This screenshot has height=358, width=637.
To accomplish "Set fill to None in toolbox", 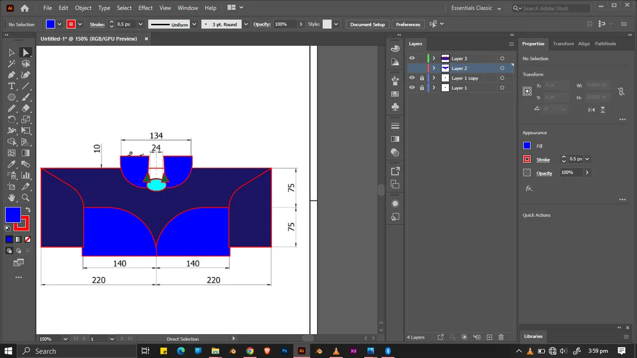I will (x=28, y=239).
